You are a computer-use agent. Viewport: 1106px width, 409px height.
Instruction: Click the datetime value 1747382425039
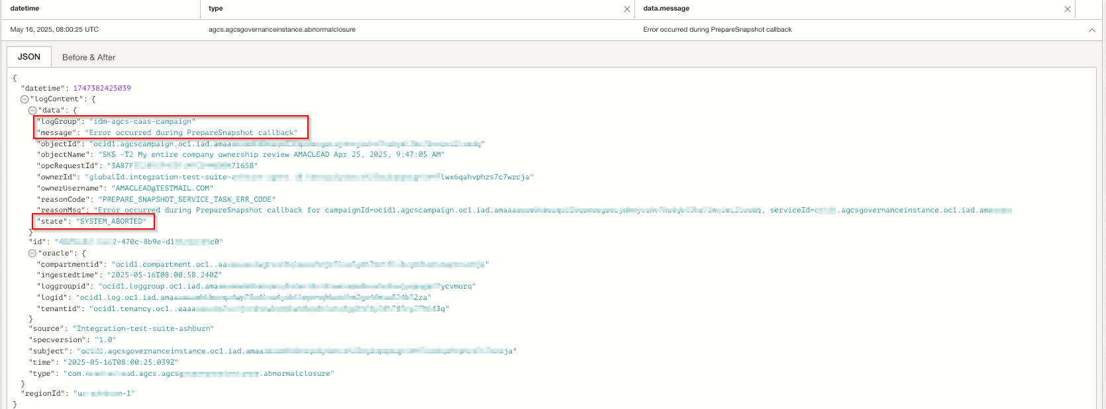102,88
